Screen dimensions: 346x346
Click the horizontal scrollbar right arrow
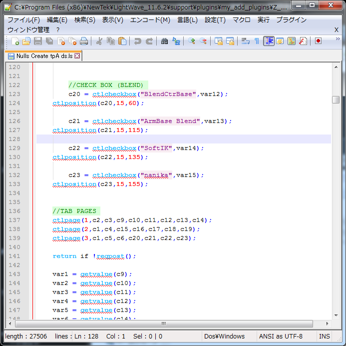click(327, 323)
